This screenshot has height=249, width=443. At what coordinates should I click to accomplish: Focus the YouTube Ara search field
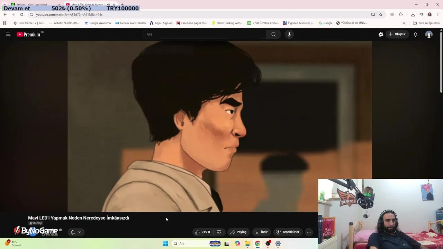[x=204, y=34]
